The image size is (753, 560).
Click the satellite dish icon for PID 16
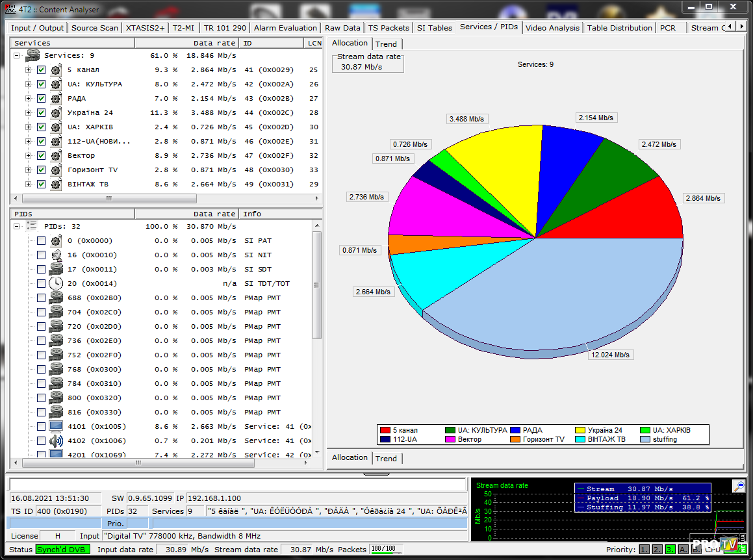pos(56,255)
